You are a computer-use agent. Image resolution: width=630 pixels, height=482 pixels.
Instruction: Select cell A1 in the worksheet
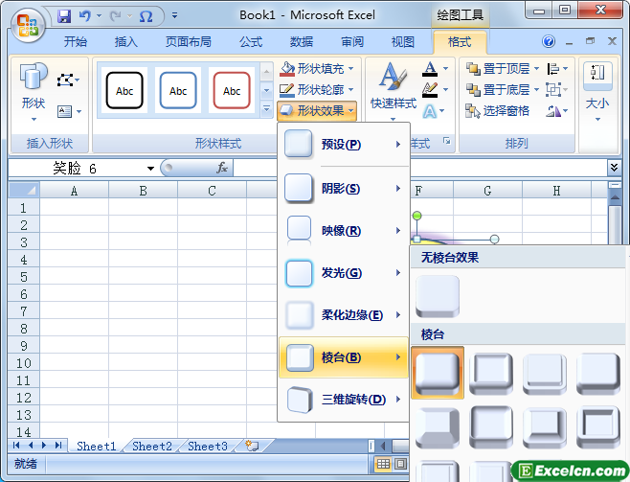pos(74,207)
